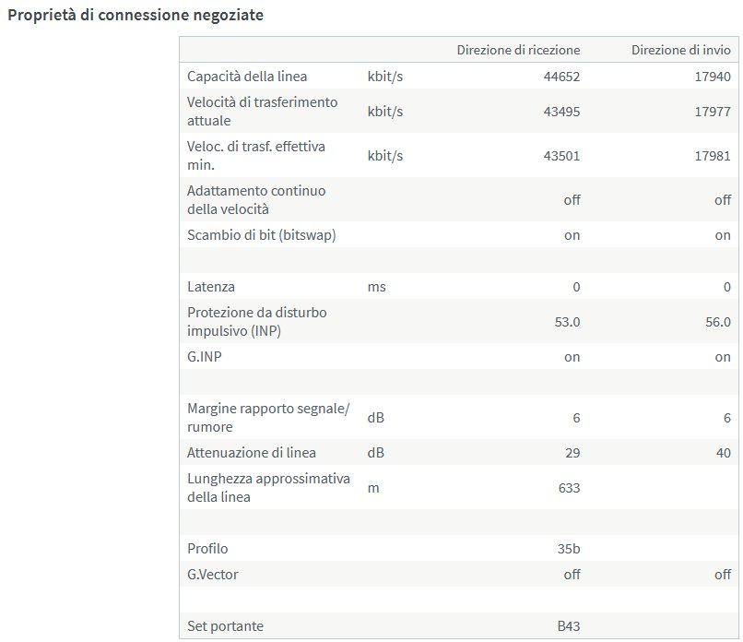This screenshot has width=743, height=642.
Task: Select the 'Velocità di trasferimento attuale' label
Action: (x=262, y=111)
